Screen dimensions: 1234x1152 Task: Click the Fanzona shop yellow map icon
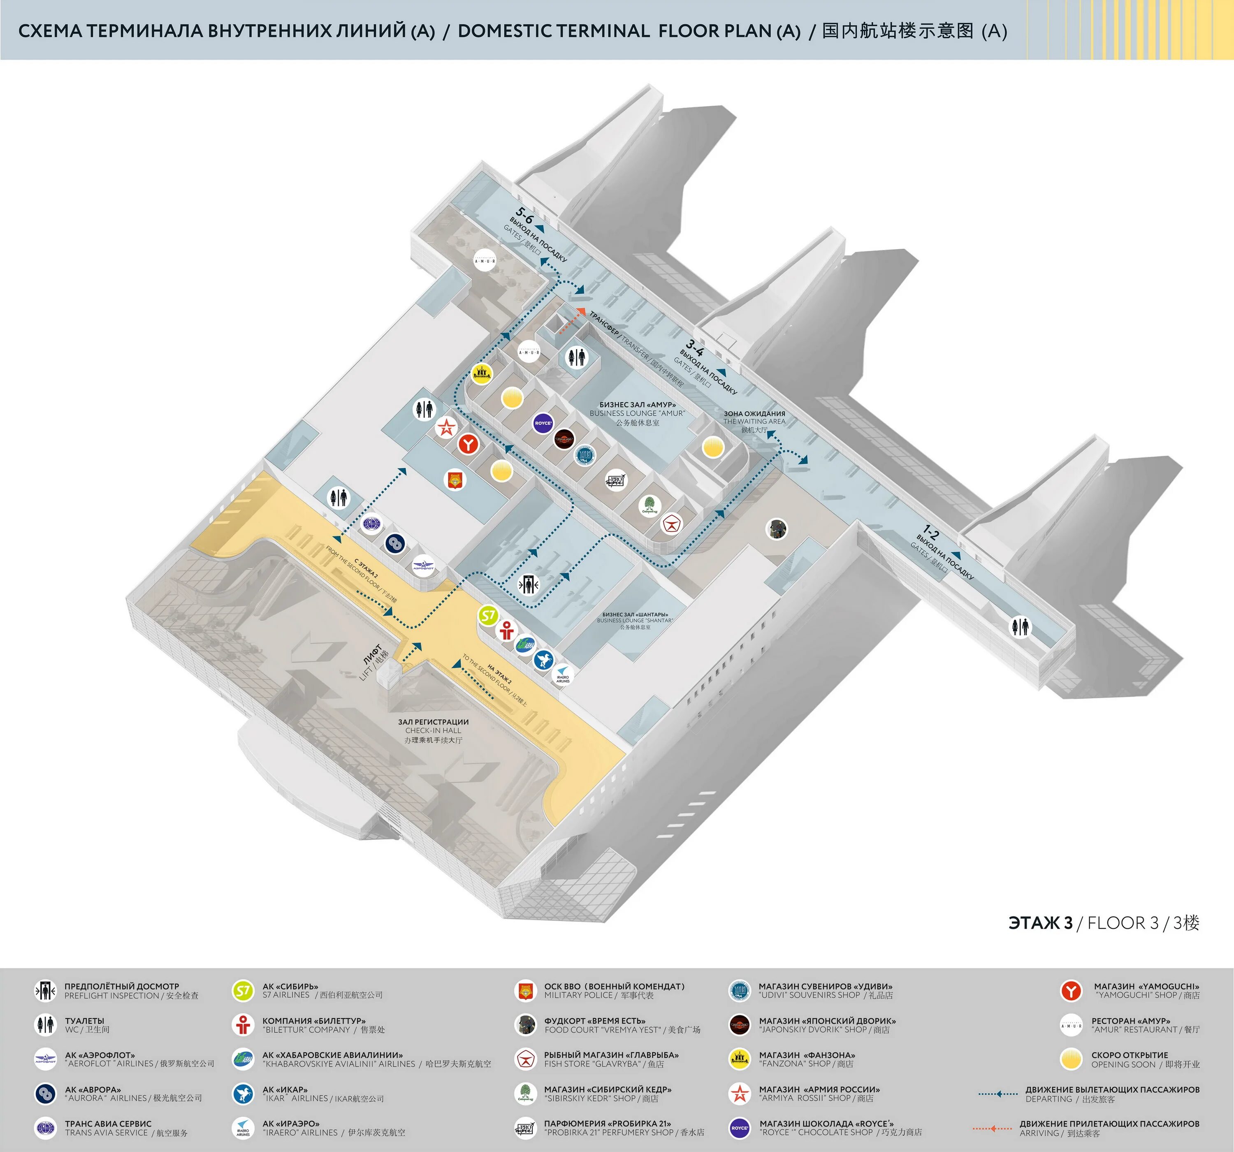tap(482, 374)
